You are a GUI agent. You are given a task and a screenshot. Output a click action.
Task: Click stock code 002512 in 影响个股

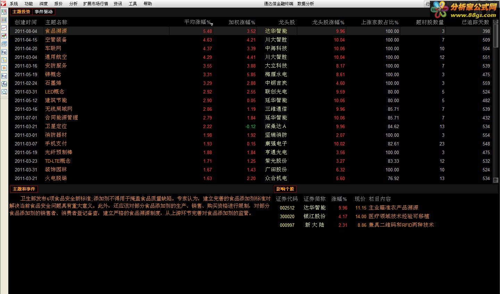[287, 208]
